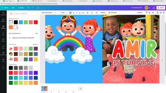Select the yellow photo color swatch
This screenshot has width=166, height=93.
click(x=36, y=59)
